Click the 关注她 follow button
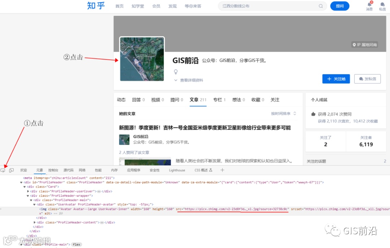 click(x=336, y=79)
